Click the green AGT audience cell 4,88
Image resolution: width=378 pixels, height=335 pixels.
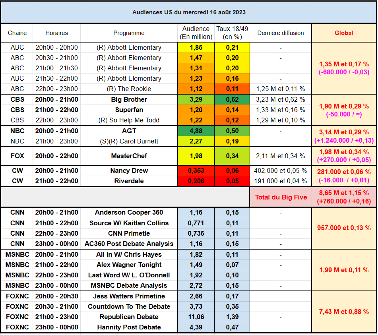[196, 131]
